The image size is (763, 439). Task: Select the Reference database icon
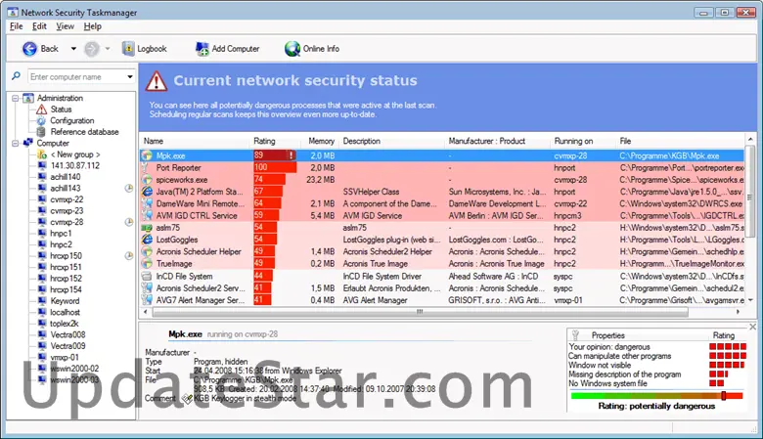pyautogui.click(x=41, y=132)
